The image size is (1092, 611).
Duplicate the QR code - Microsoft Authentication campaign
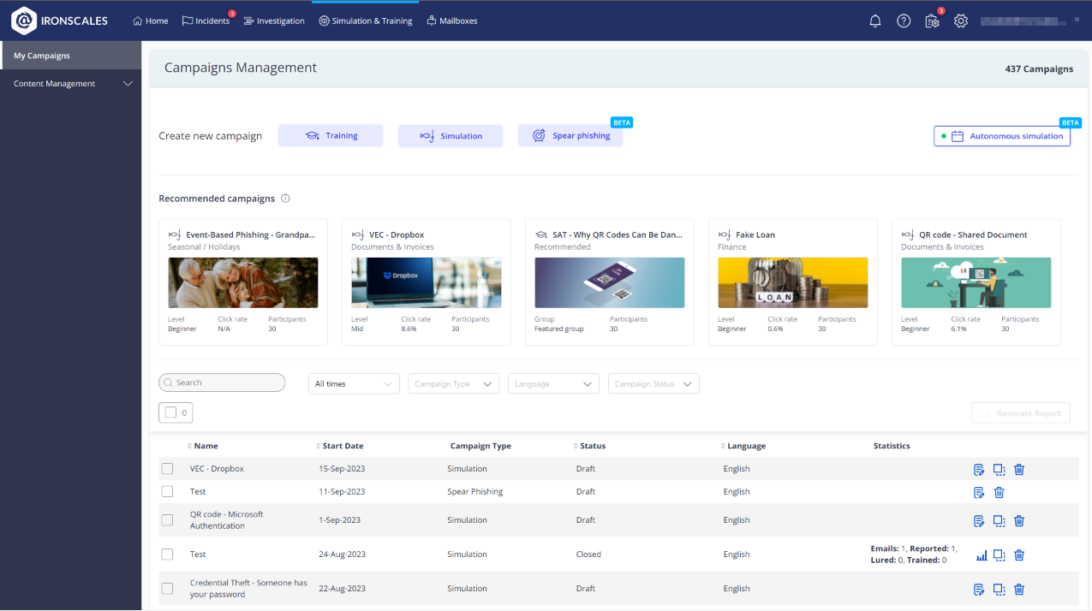(x=999, y=520)
